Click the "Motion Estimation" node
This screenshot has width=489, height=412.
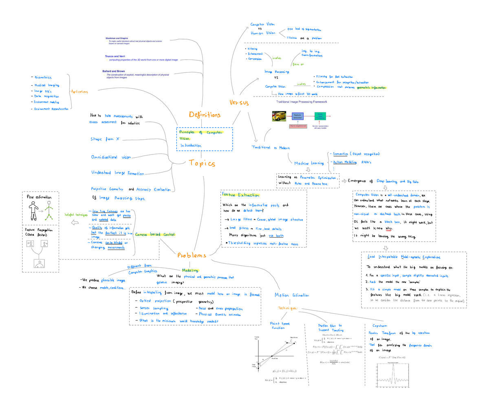pos(292,295)
